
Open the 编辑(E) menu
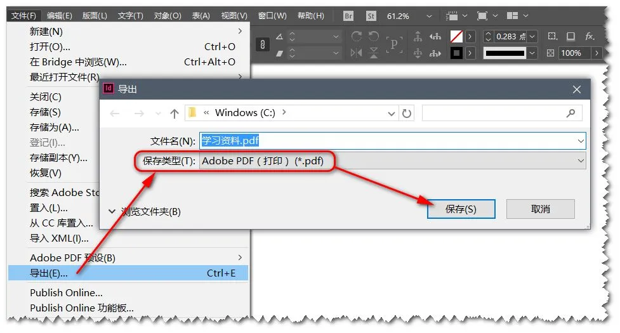(x=59, y=16)
